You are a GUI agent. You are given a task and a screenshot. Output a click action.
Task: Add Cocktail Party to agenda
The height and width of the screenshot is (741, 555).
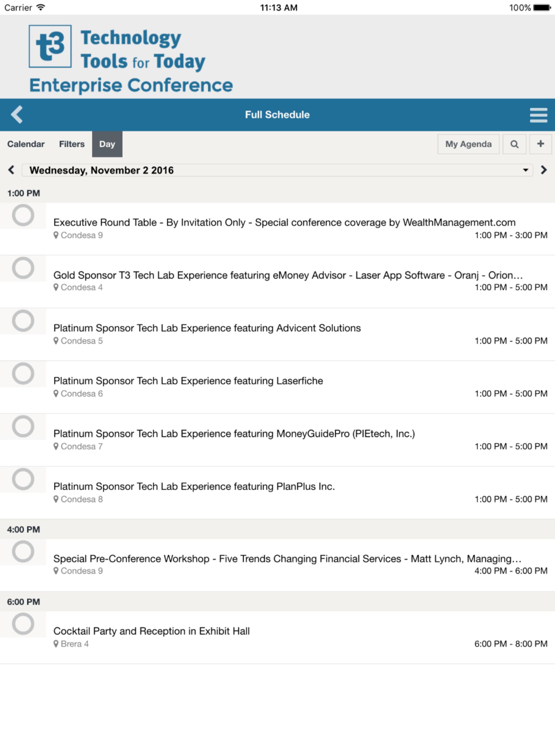(x=23, y=624)
